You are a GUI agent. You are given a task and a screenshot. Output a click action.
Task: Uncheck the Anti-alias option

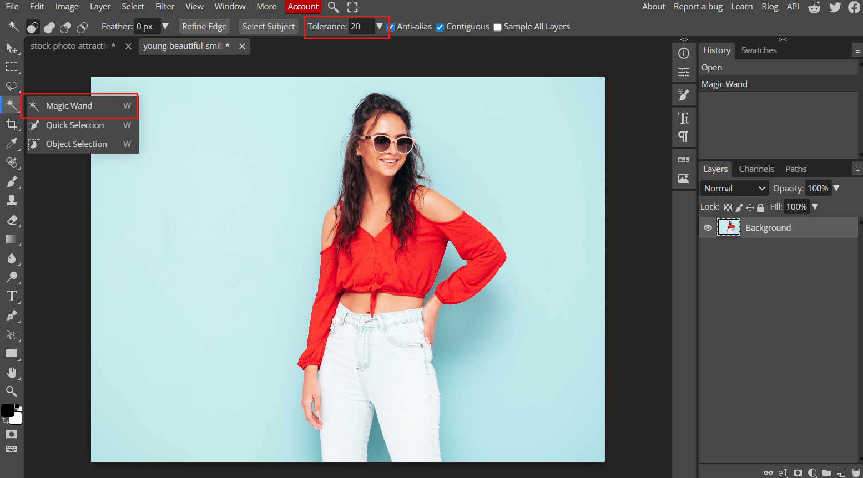(x=390, y=27)
